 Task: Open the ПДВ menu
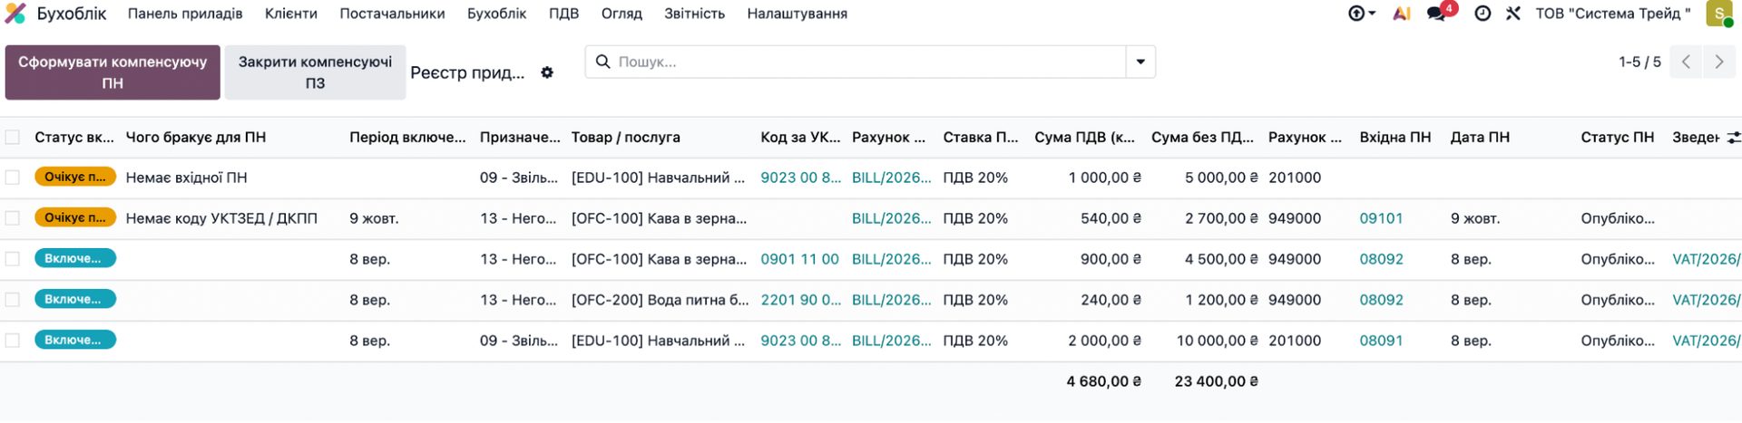click(x=563, y=14)
